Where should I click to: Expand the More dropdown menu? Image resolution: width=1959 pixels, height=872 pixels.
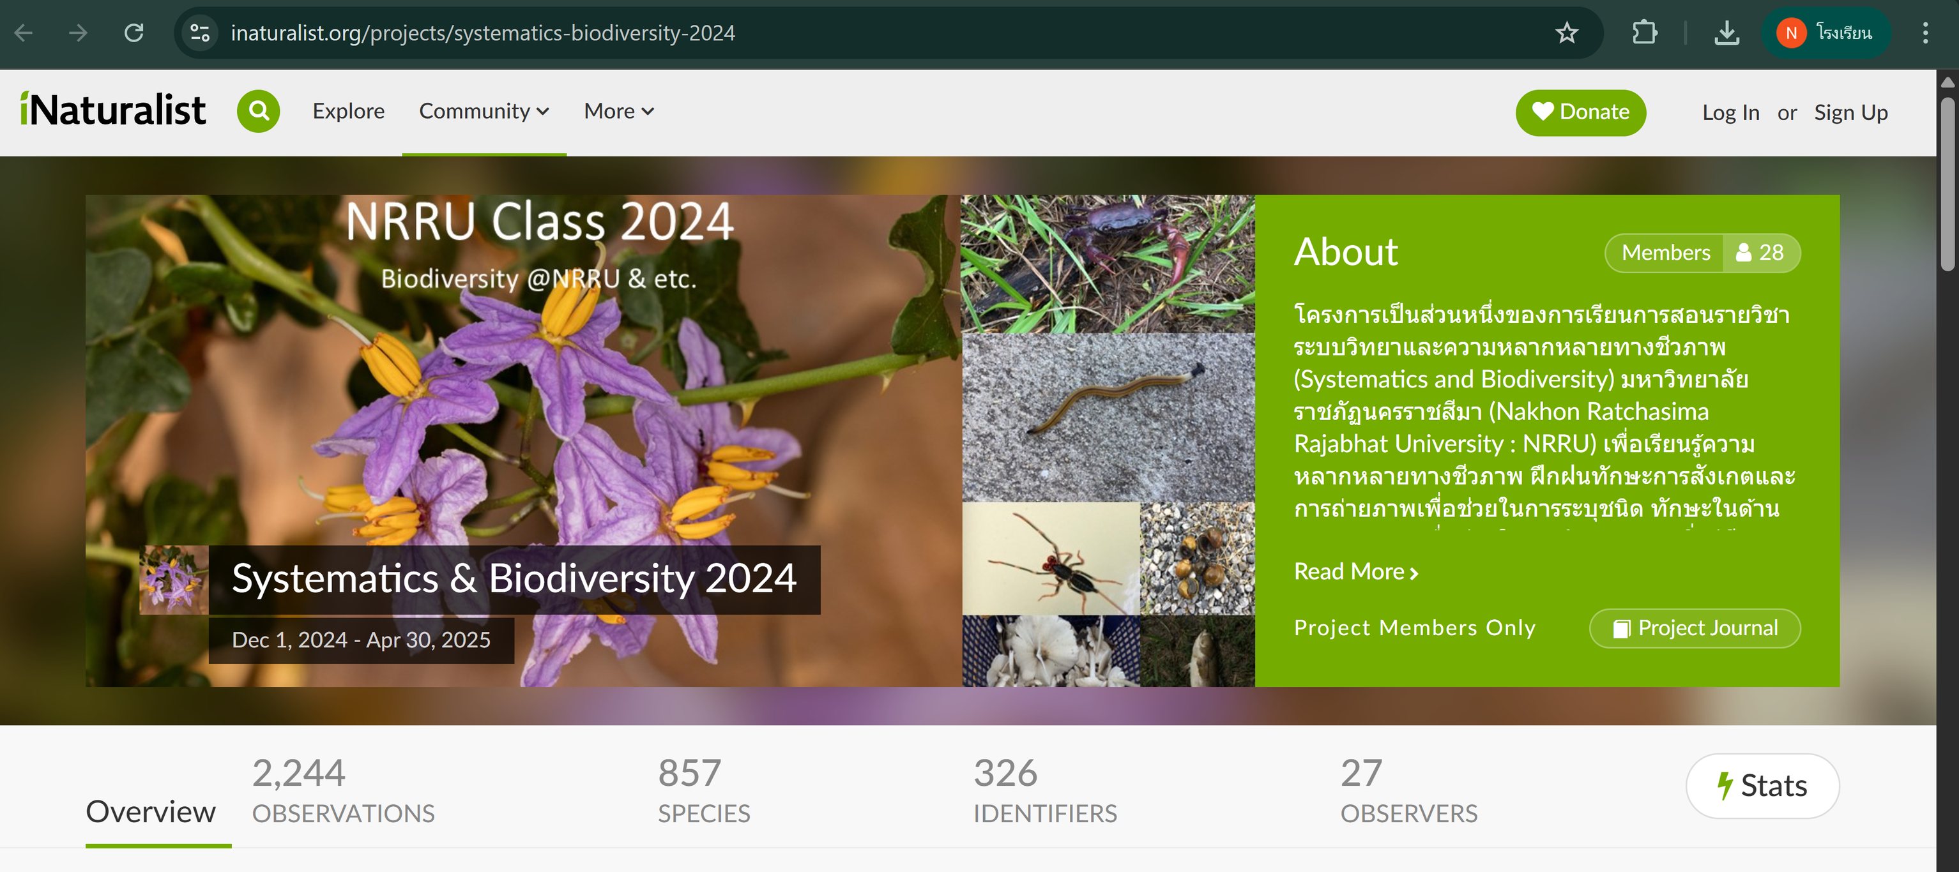(x=618, y=112)
